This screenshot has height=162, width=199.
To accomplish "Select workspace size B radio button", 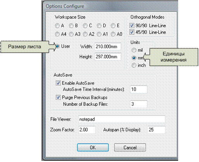I will [x=71, y=26].
